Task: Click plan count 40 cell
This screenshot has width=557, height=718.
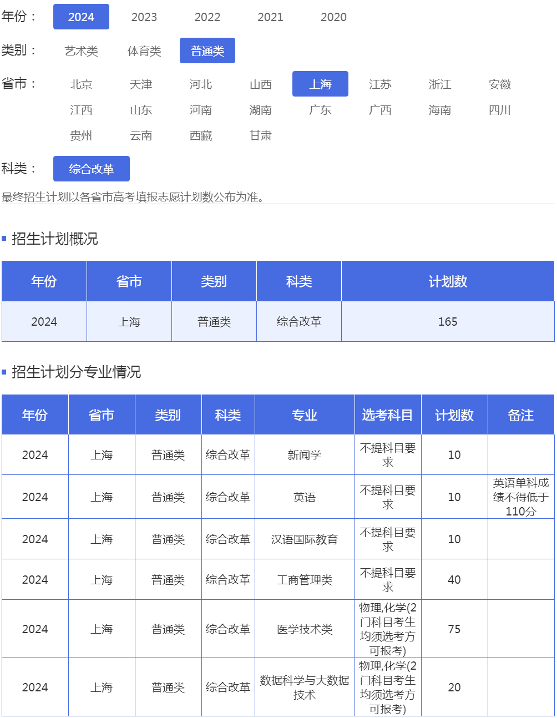Action: (454, 579)
